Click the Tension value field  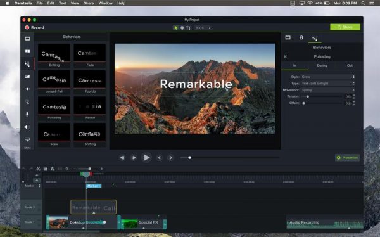348,96
